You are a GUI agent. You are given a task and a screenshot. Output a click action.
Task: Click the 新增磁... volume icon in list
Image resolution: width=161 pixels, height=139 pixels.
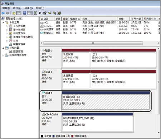pyautogui.click(x=42, y=33)
